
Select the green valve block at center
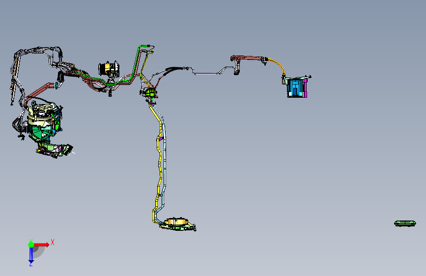tap(150, 92)
